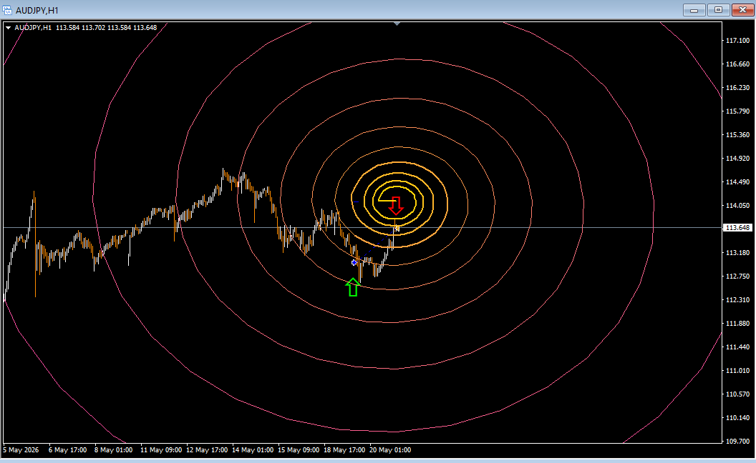Image resolution: width=756 pixels, height=463 pixels.
Task: Restore the AUDJPY,H1 chart window
Action: (718, 9)
